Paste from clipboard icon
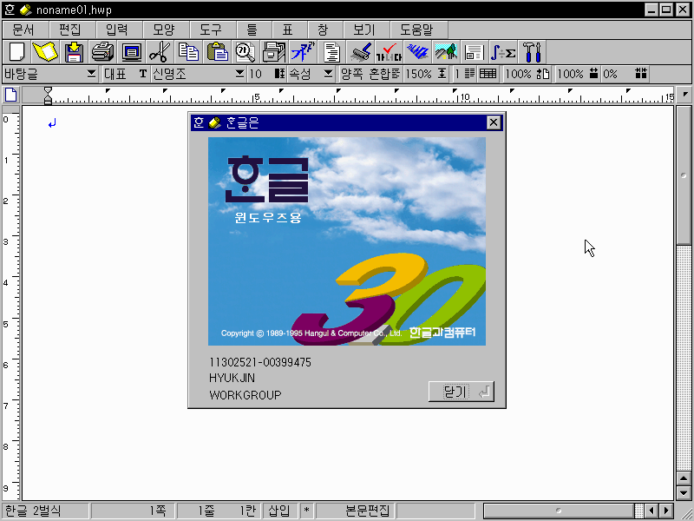The image size is (694, 521). click(218, 52)
